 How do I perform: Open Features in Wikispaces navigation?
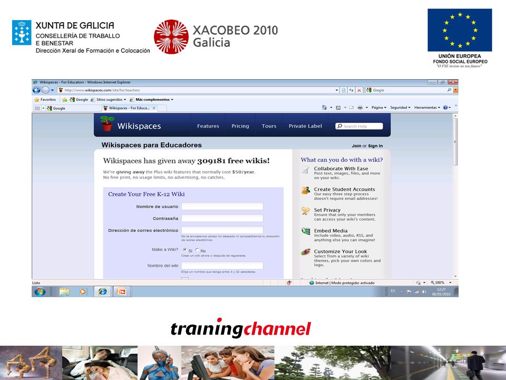[208, 126]
